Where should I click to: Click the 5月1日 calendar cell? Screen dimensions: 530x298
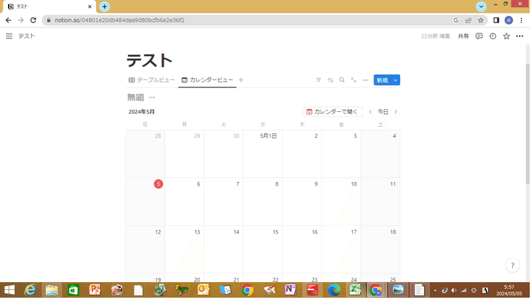(262, 154)
